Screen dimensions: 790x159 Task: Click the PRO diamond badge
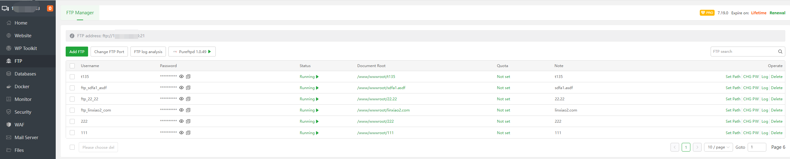coord(707,13)
